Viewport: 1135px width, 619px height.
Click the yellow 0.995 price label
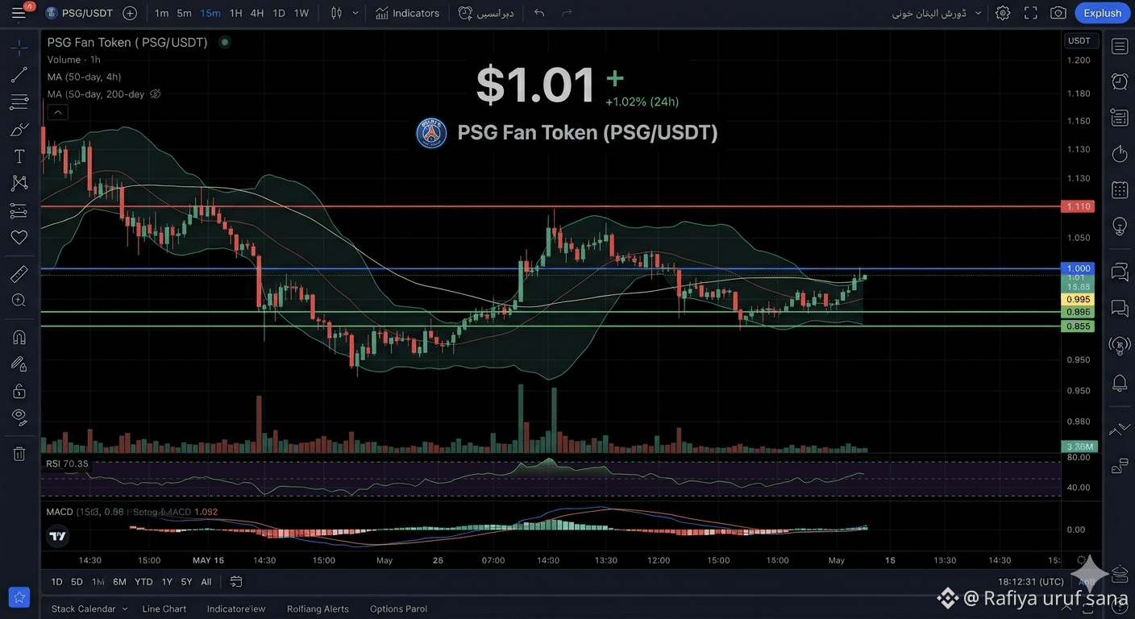click(1078, 299)
